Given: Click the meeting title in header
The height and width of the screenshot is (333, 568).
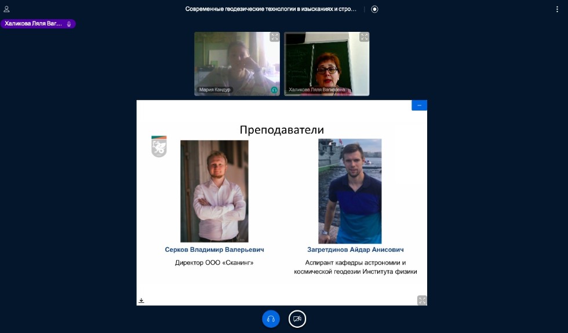Looking at the screenshot, I should 276,9.
